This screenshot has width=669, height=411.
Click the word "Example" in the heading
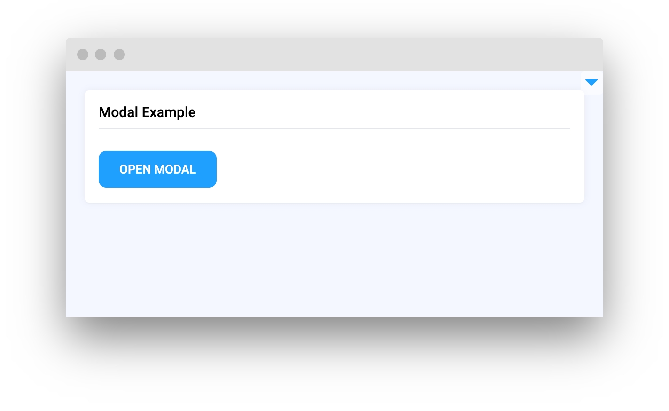(x=169, y=112)
